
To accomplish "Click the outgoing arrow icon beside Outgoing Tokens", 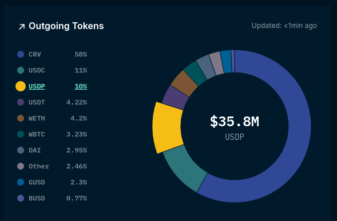I will (22, 27).
